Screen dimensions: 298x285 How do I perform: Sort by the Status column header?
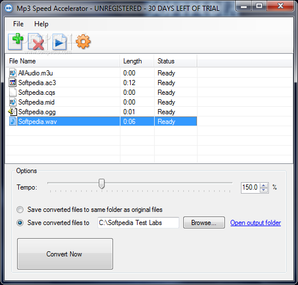click(x=175, y=61)
